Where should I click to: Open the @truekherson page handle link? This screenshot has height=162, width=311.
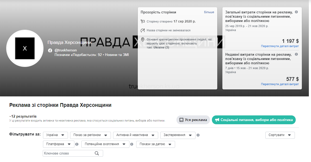pyautogui.click(x=66, y=50)
